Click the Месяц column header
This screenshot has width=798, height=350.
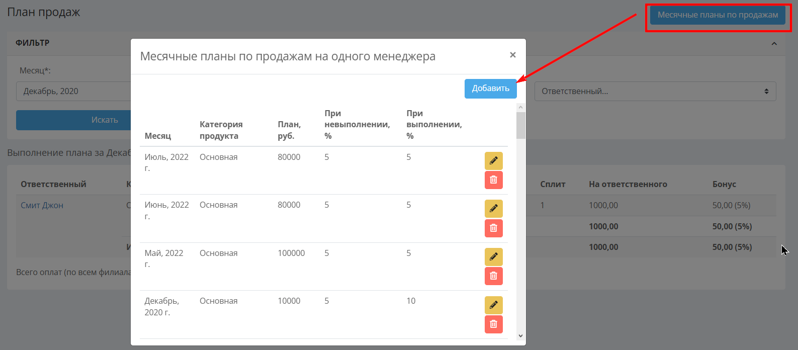[x=158, y=136]
